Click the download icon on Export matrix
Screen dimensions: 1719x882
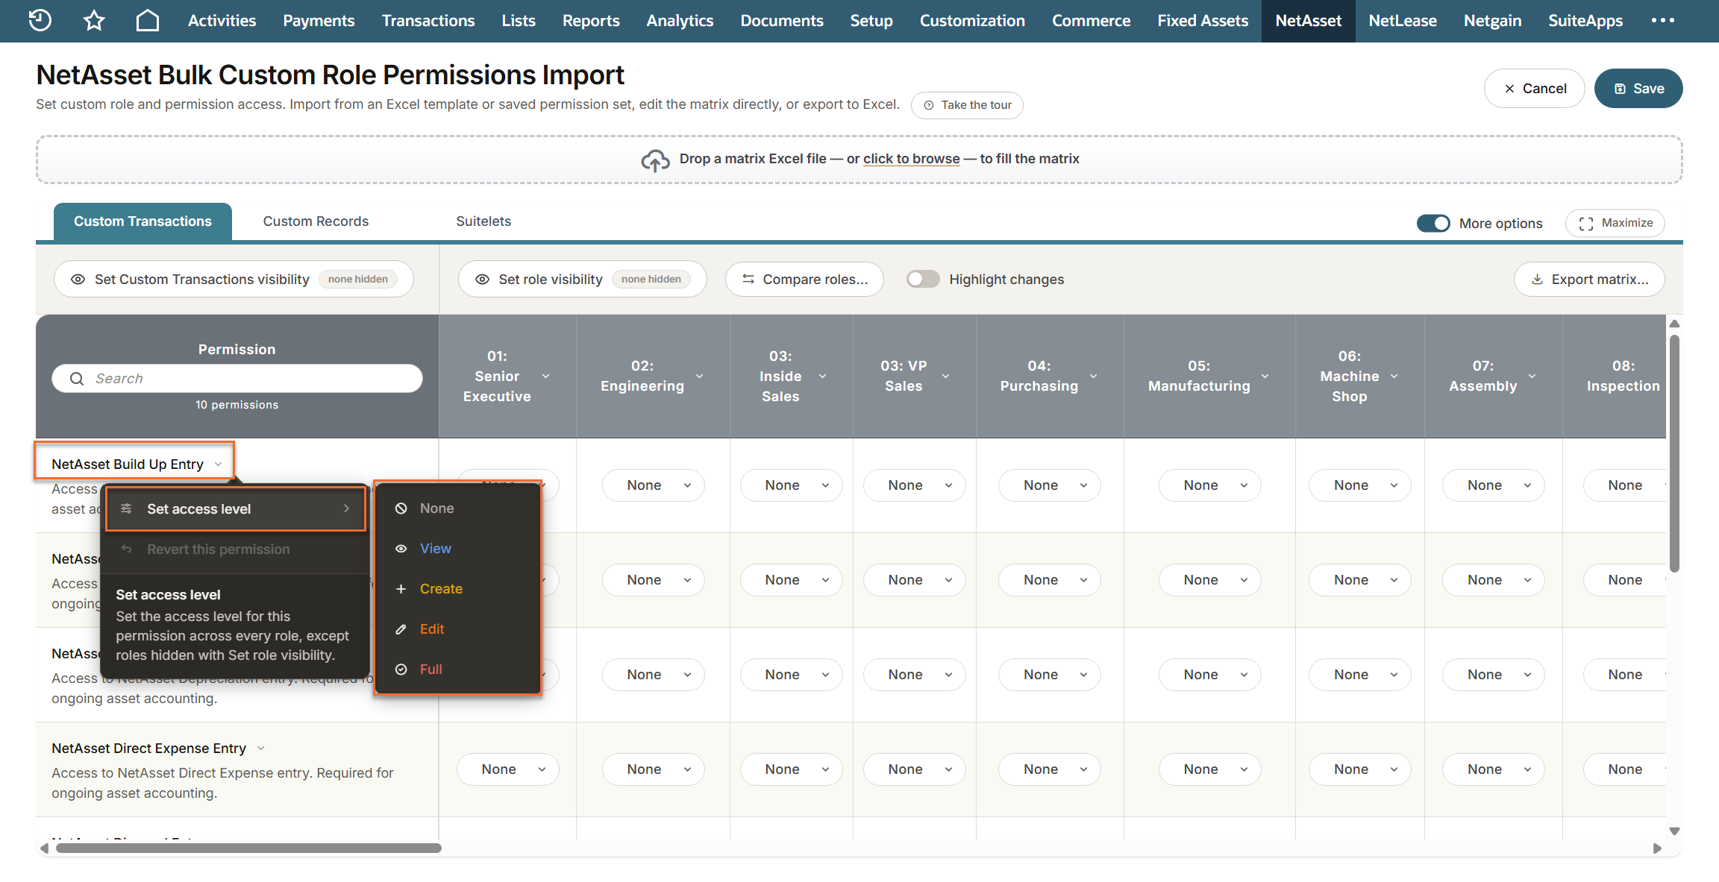click(1538, 280)
